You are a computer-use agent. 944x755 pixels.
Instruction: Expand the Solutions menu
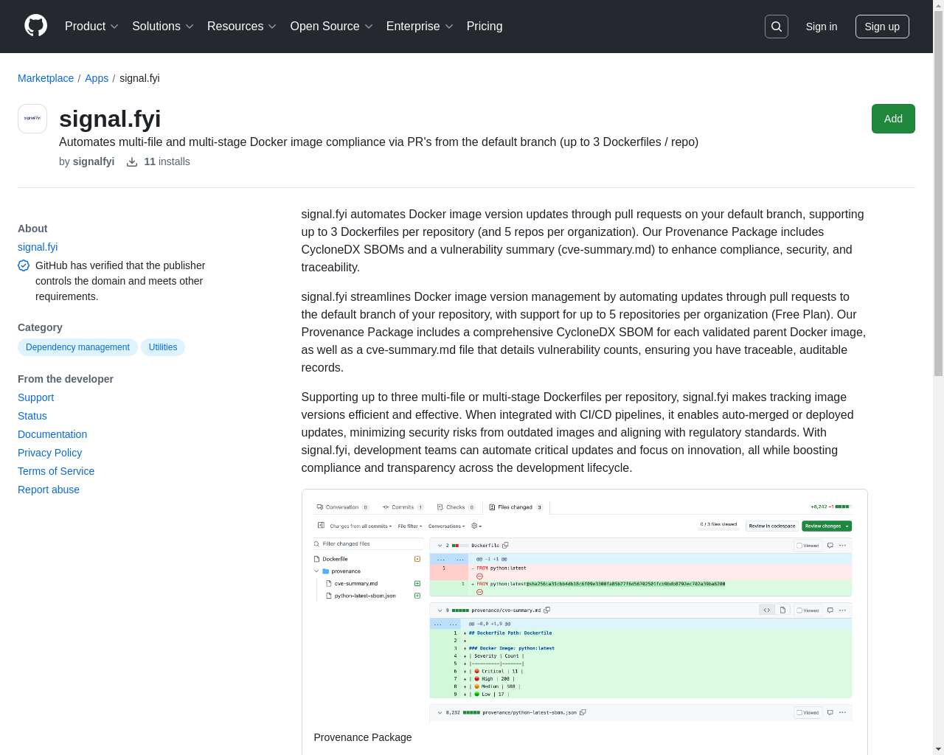(163, 27)
